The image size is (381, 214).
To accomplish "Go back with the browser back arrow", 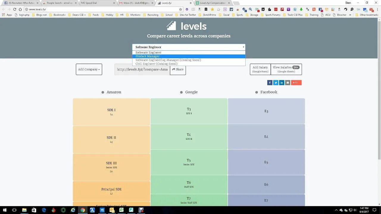I will click(x=4, y=9).
